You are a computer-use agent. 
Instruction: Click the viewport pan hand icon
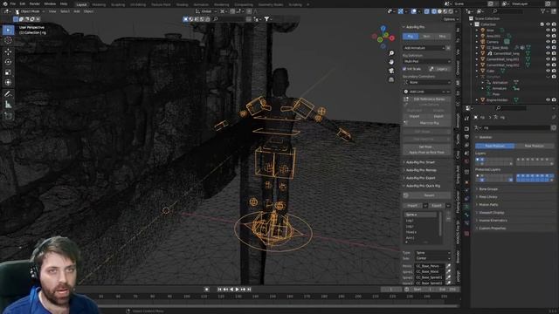coord(391,62)
